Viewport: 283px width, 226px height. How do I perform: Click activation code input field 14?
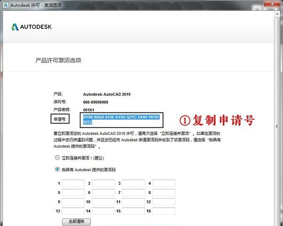pyautogui.click(x=103, y=211)
